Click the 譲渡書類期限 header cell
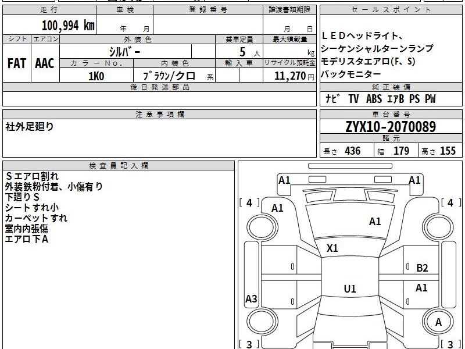 tap(289, 10)
